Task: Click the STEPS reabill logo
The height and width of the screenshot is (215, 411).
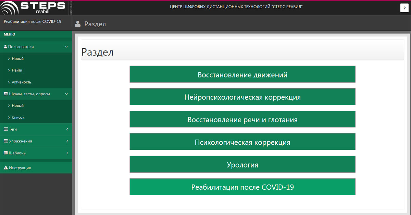Action: pos(33,7)
